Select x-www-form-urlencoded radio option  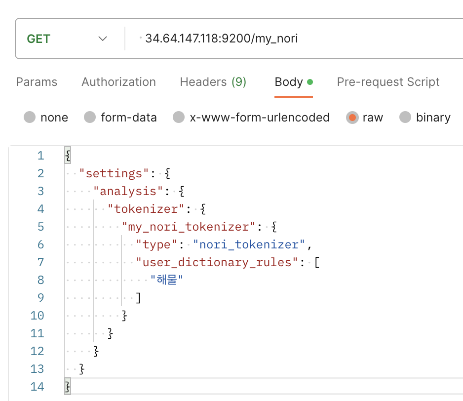point(179,118)
